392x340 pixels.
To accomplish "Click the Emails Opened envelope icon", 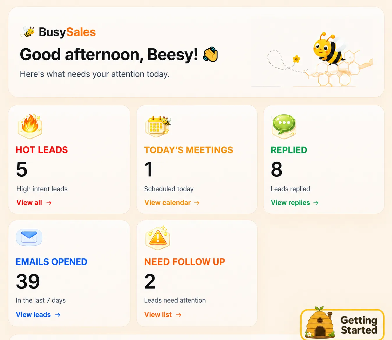I will [x=29, y=237].
